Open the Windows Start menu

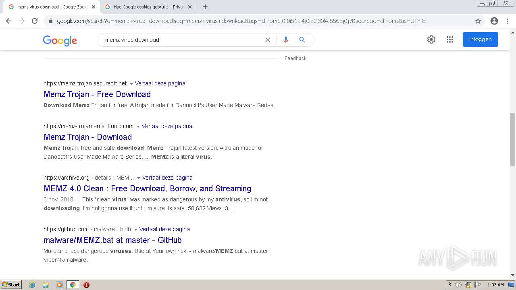click(11, 285)
